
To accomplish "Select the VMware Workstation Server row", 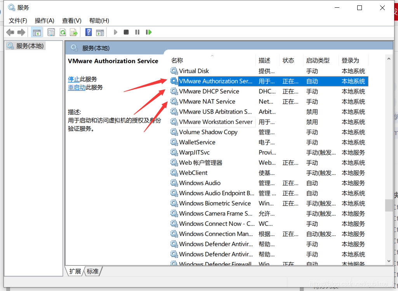I will pos(269,122).
